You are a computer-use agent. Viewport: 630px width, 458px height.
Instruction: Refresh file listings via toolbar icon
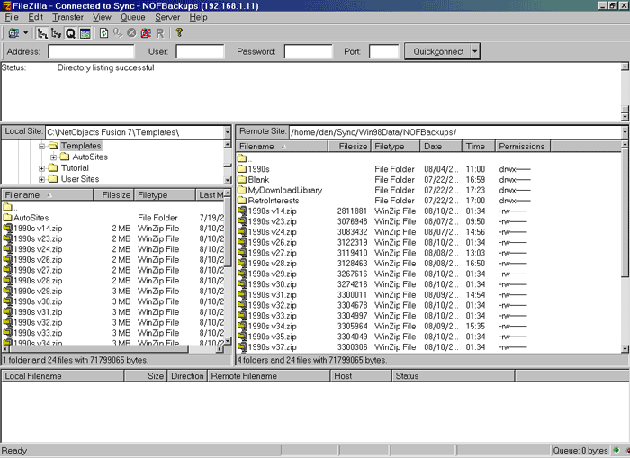(103, 33)
